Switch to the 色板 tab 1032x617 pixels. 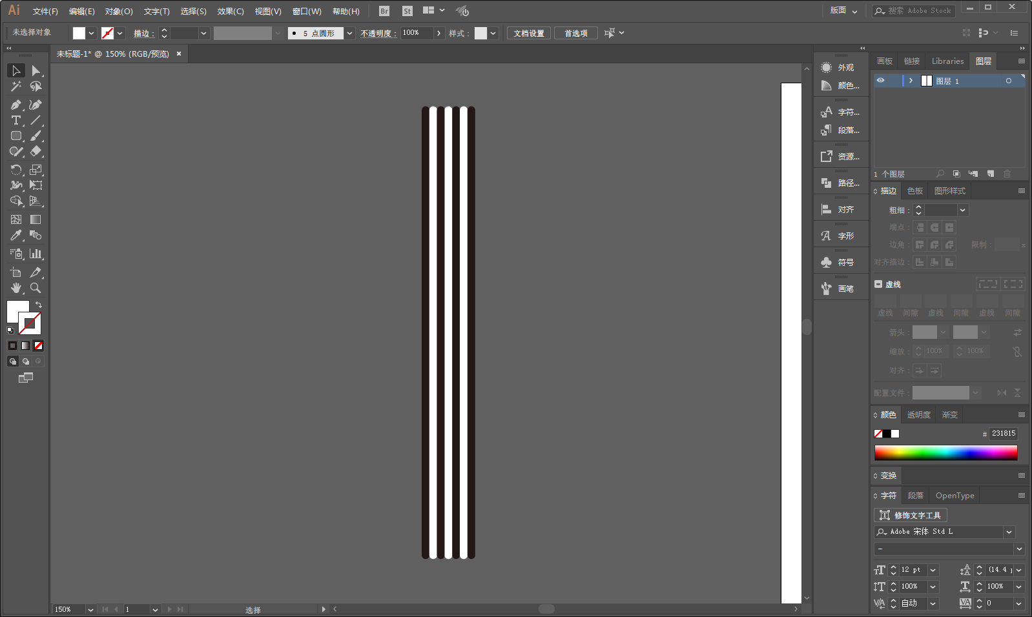[x=915, y=190]
